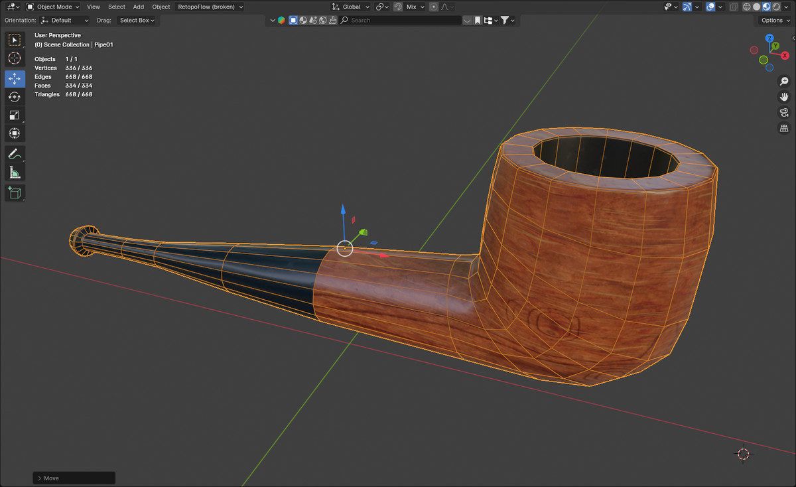Open the Add menu
796x487 pixels.
tap(139, 7)
